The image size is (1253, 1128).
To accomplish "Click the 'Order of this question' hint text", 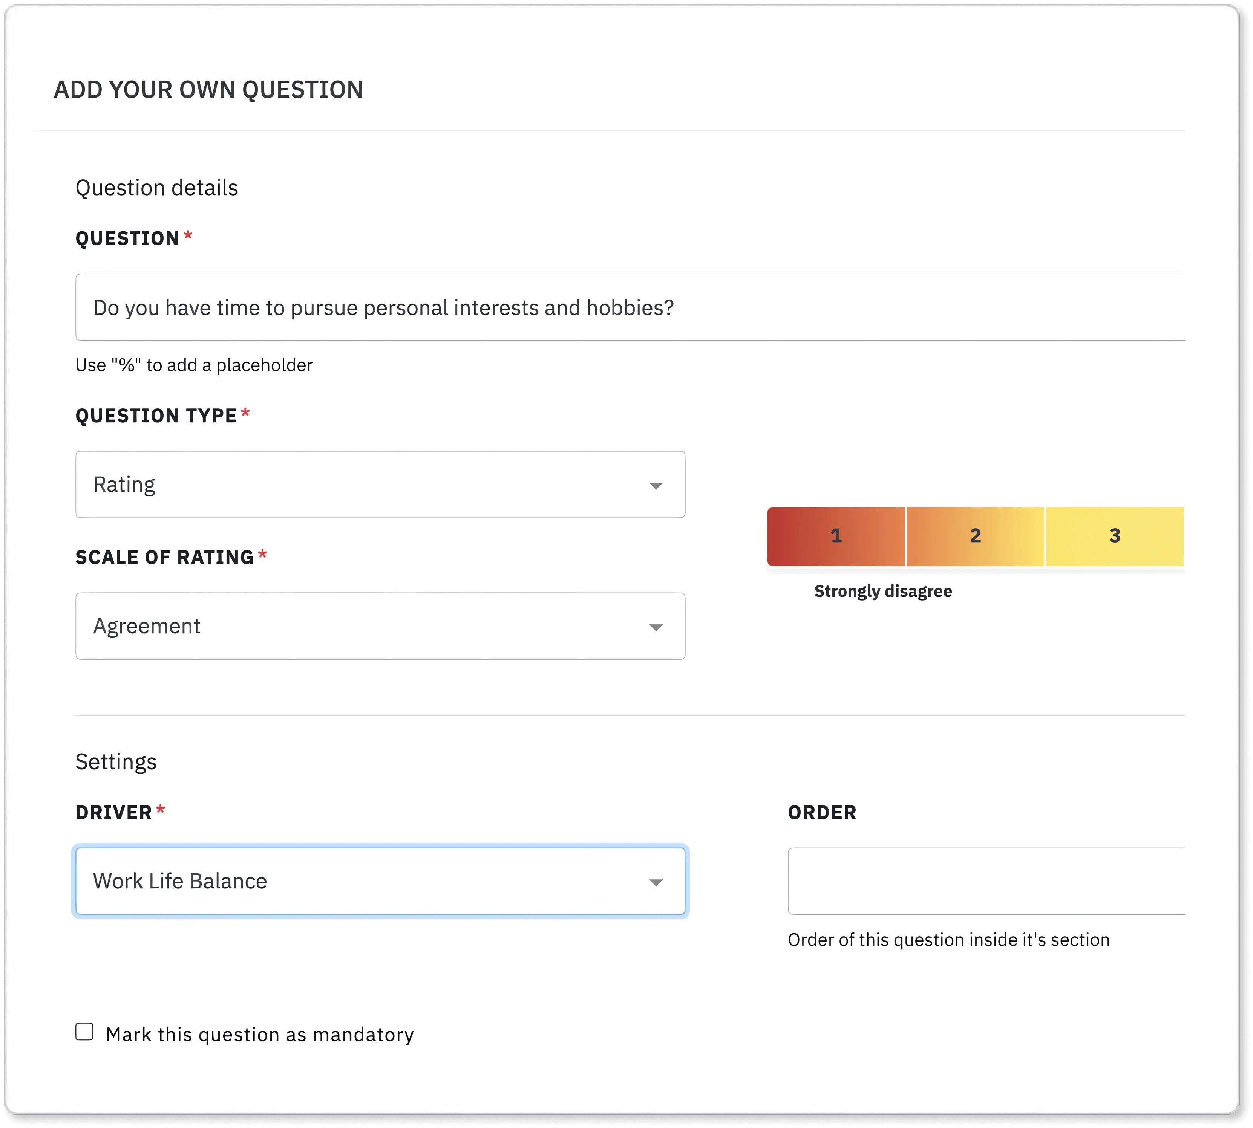I will pyautogui.click(x=948, y=940).
